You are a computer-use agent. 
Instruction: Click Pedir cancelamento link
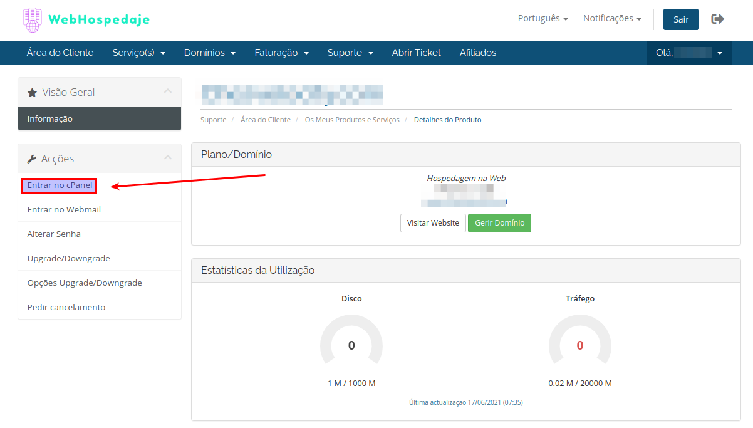point(66,308)
